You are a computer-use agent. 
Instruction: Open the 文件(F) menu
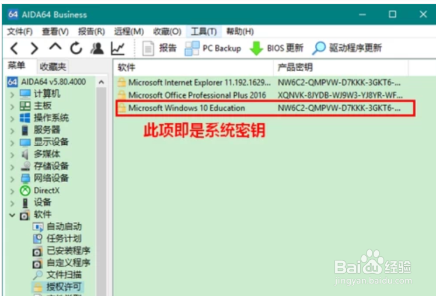pos(20,32)
